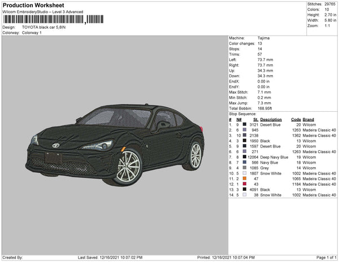Click the 'Production Worksheet' title

point(33,6)
